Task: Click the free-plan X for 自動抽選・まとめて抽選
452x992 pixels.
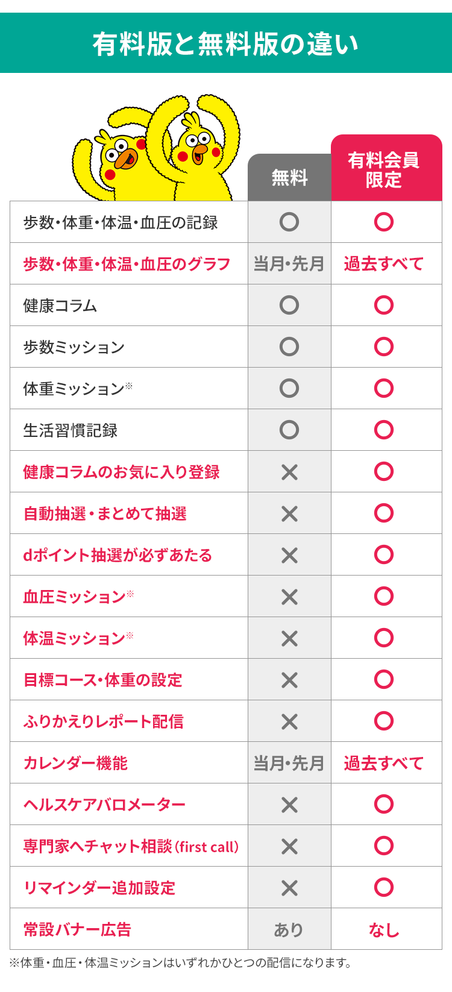Action: pyautogui.click(x=289, y=513)
